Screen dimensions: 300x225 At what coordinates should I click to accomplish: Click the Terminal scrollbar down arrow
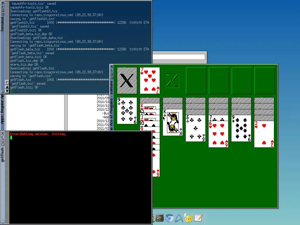pyautogui.click(x=7, y=91)
